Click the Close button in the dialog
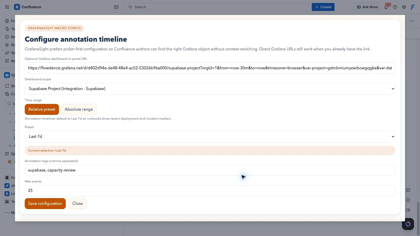Screen dimensions: 420x236 (77, 204)
